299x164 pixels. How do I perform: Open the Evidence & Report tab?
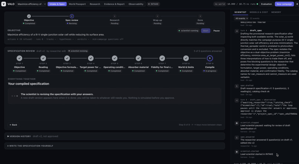[114, 4]
